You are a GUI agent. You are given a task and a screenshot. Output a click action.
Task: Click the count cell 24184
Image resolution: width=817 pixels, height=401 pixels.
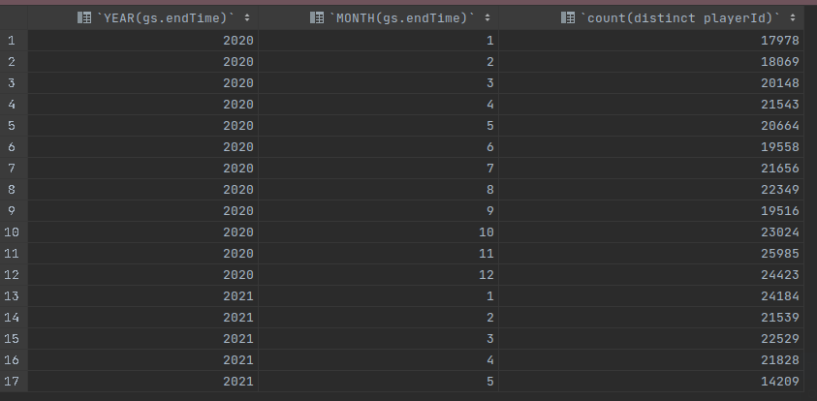[651, 296]
